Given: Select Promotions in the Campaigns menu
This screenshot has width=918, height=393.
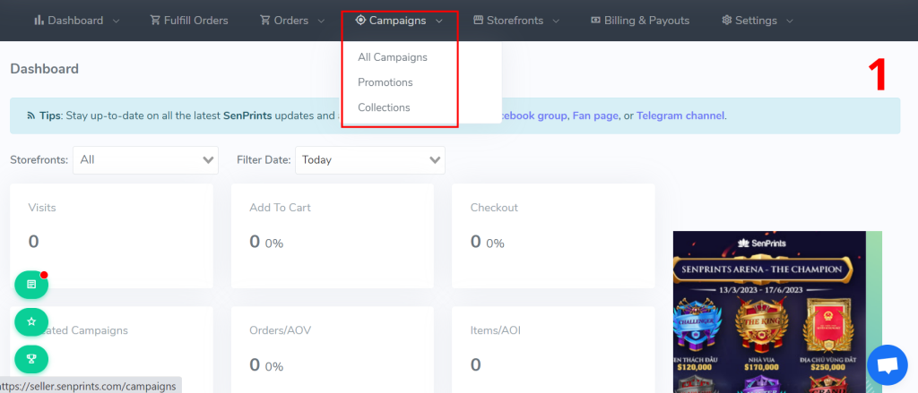Looking at the screenshot, I should point(385,82).
